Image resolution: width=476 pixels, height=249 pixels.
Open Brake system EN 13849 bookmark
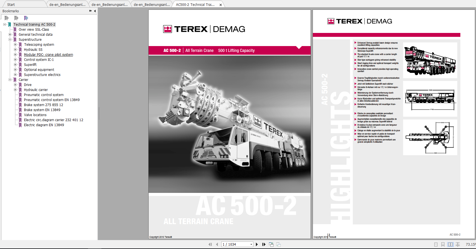[x=42, y=110]
